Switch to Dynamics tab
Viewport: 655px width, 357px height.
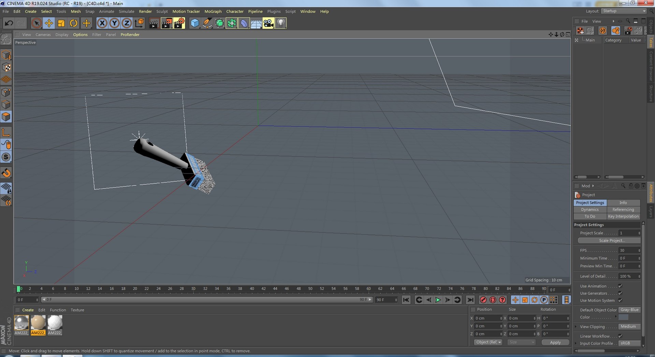[590, 209]
